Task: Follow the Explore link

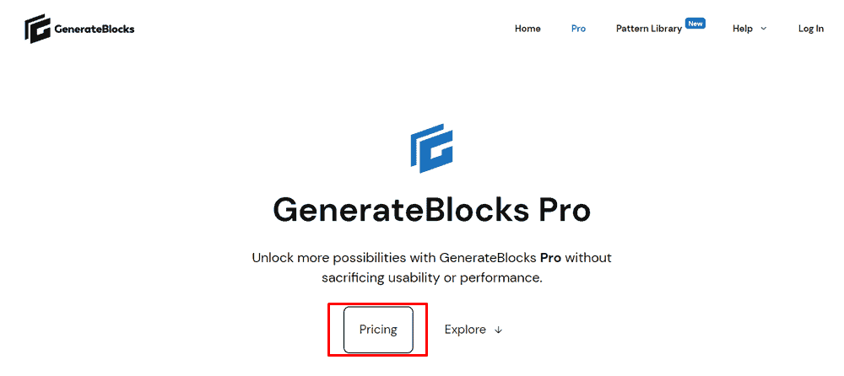Action: (465, 329)
